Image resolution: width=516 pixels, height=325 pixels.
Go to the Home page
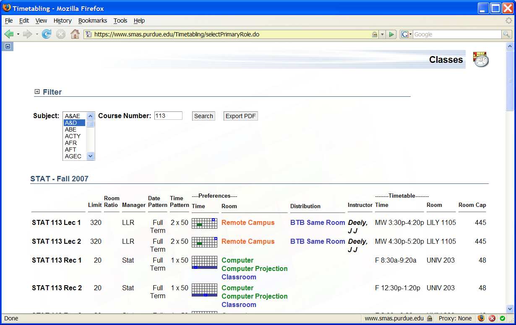click(75, 34)
